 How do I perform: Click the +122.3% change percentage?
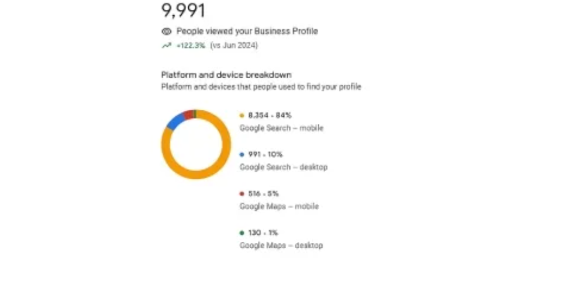point(191,46)
